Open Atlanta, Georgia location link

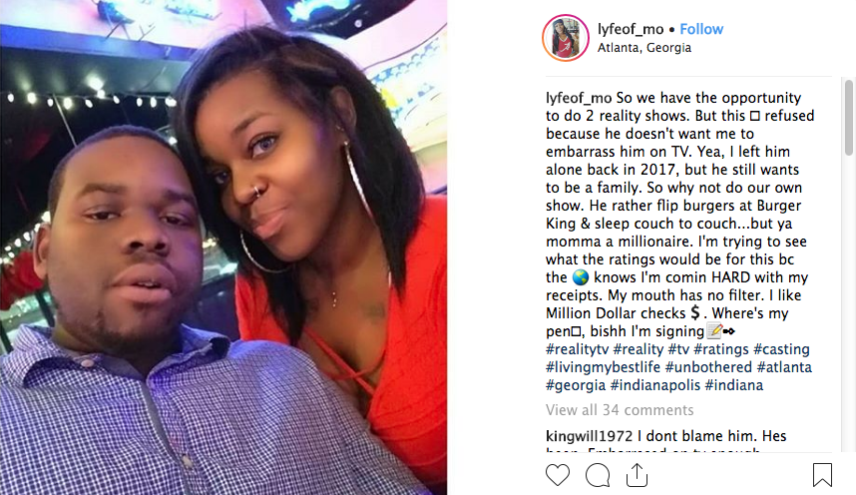[x=644, y=48]
